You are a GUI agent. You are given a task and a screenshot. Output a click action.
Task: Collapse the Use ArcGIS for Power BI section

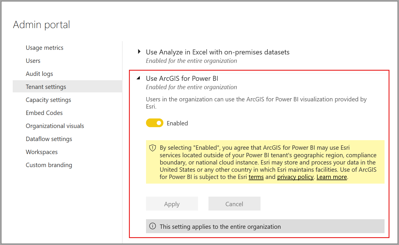pos(139,78)
